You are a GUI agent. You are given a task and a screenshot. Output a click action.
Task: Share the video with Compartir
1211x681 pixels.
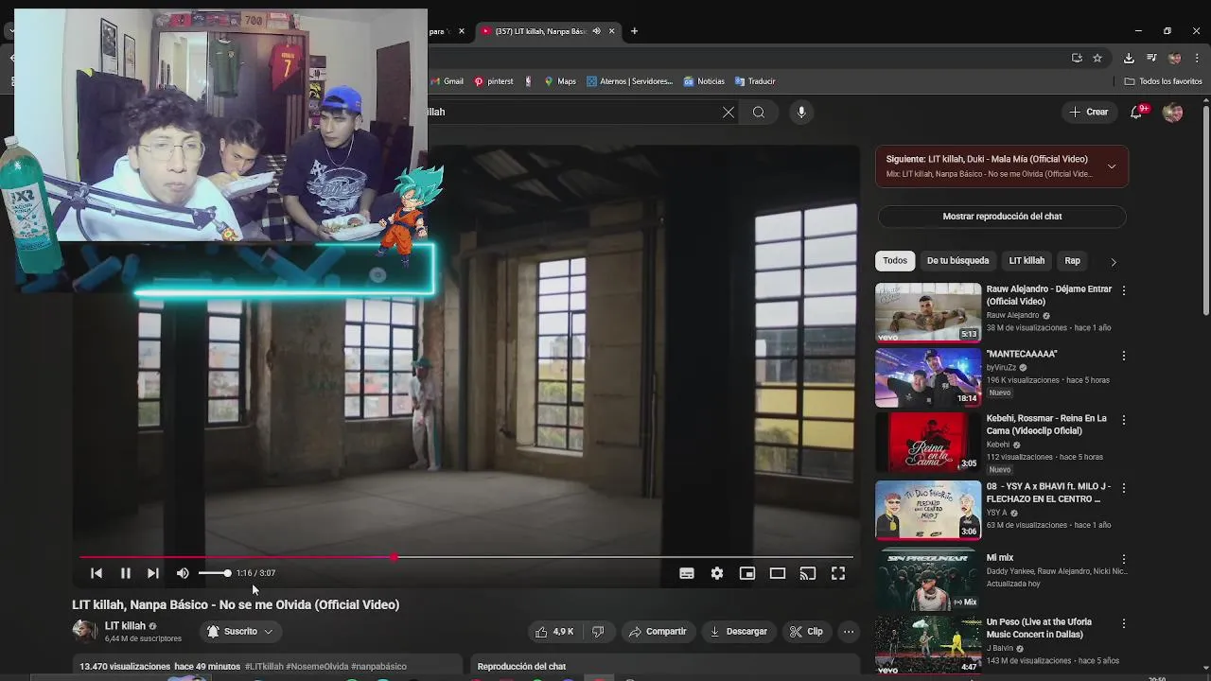click(x=658, y=632)
